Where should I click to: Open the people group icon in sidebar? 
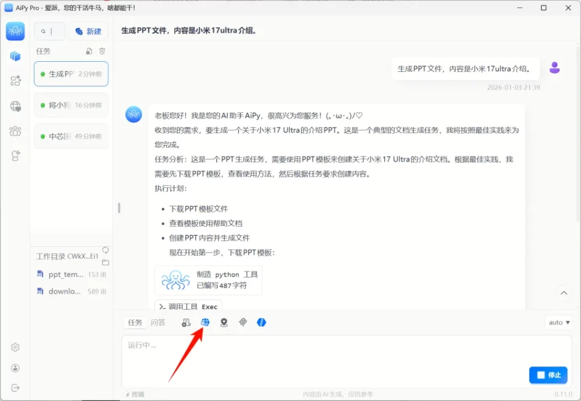15,131
